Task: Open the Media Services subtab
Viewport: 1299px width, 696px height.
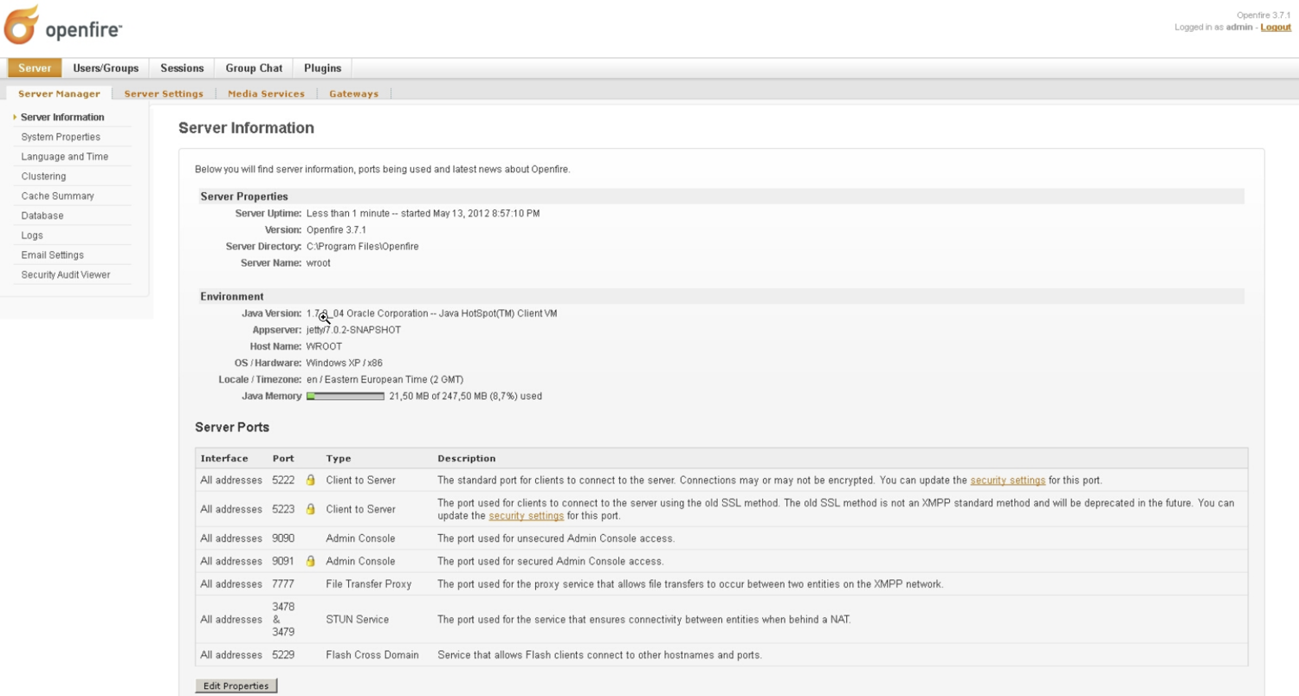Action: pyautogui.click(x=266, y=93)
